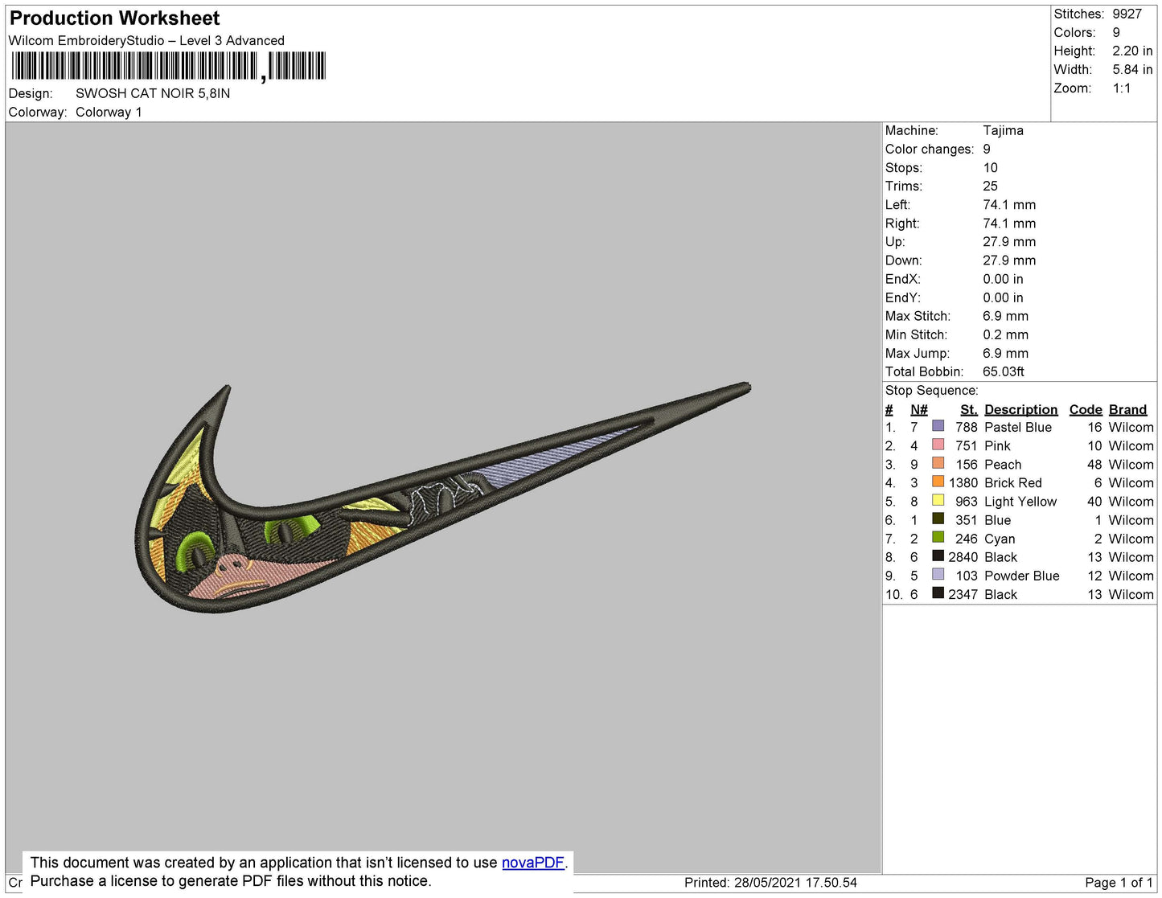Click the N# column header
1162x898 pixels.
[919, 409]
